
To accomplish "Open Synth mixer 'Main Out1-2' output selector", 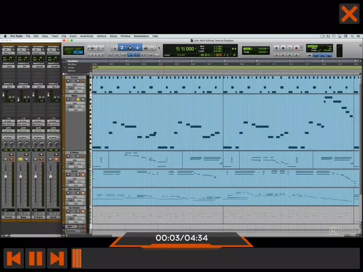I will [53, 125].
